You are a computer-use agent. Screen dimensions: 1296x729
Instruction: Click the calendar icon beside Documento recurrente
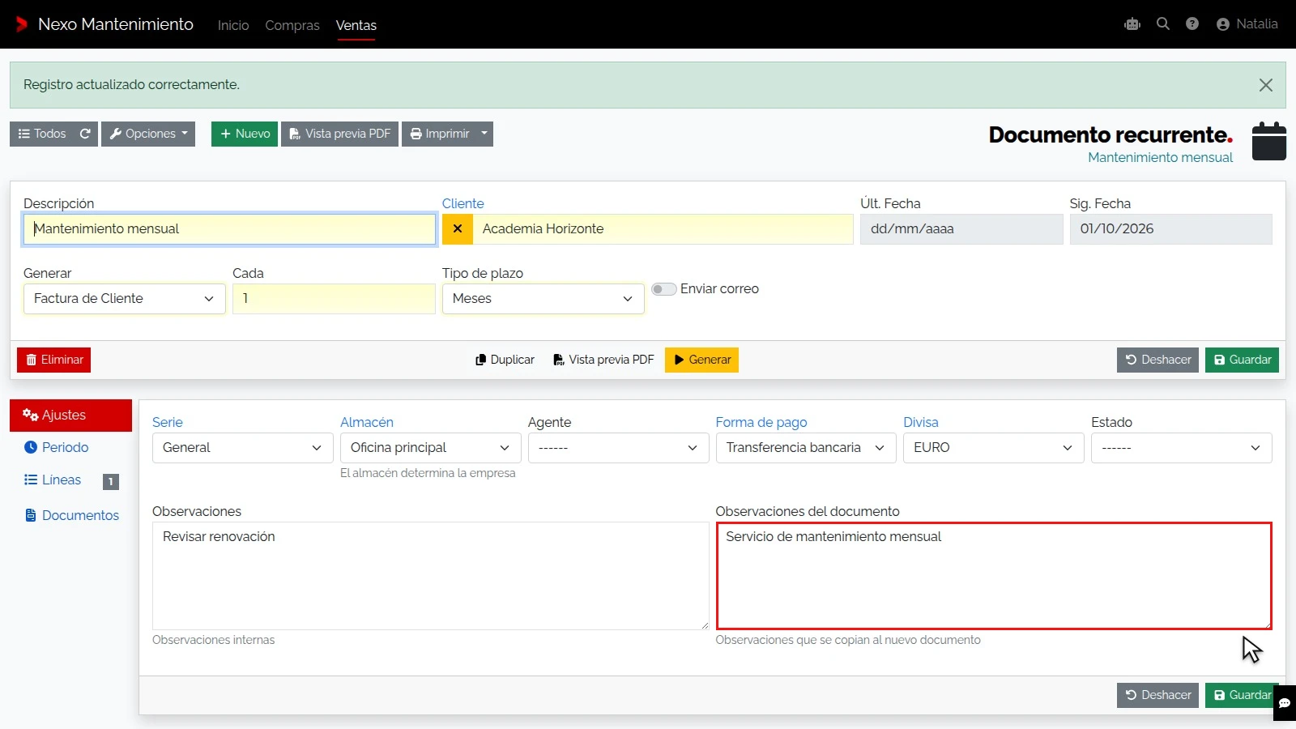[x=1269, y=142]
